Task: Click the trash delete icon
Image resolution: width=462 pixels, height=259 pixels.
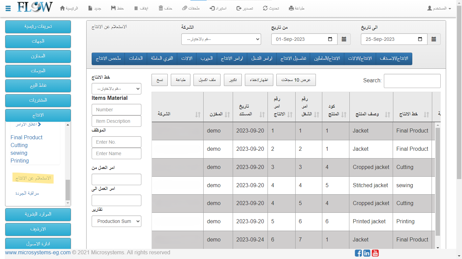Action: pyautogui.click(x=161, y=8)
